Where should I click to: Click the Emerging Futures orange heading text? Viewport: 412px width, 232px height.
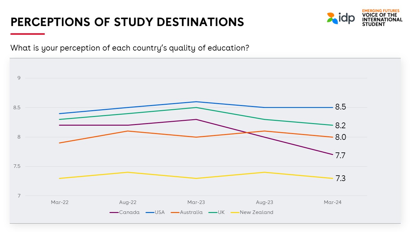click(x=381, y=11)
